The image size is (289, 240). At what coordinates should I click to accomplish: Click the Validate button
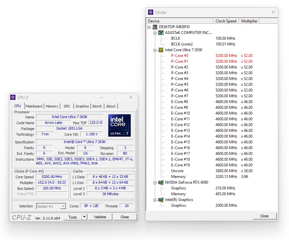coord(100,217)
